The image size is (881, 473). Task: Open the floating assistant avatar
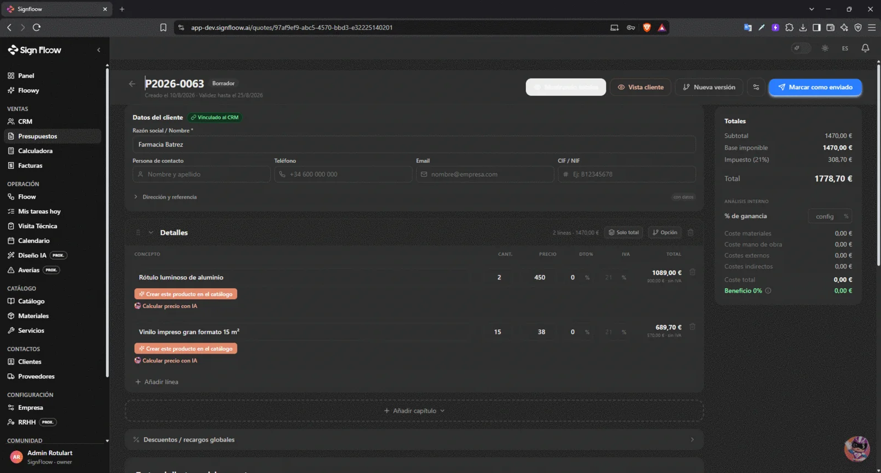857,449
